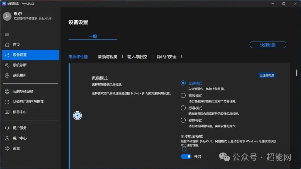Screen dimensions: 301x169
Task: Click the 您好! greeting text
Action: tap(18, 14)
